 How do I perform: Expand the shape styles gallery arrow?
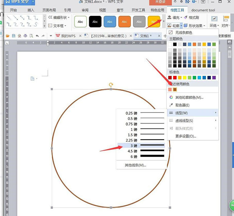click(164, 21)
